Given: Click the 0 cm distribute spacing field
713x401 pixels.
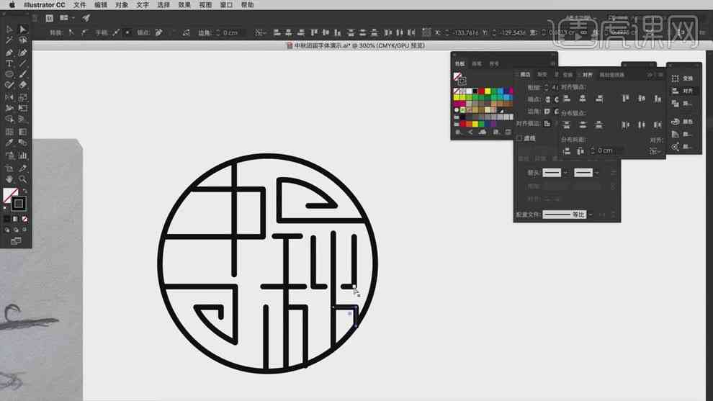Looking at the screenshot, I should (609, 150).
